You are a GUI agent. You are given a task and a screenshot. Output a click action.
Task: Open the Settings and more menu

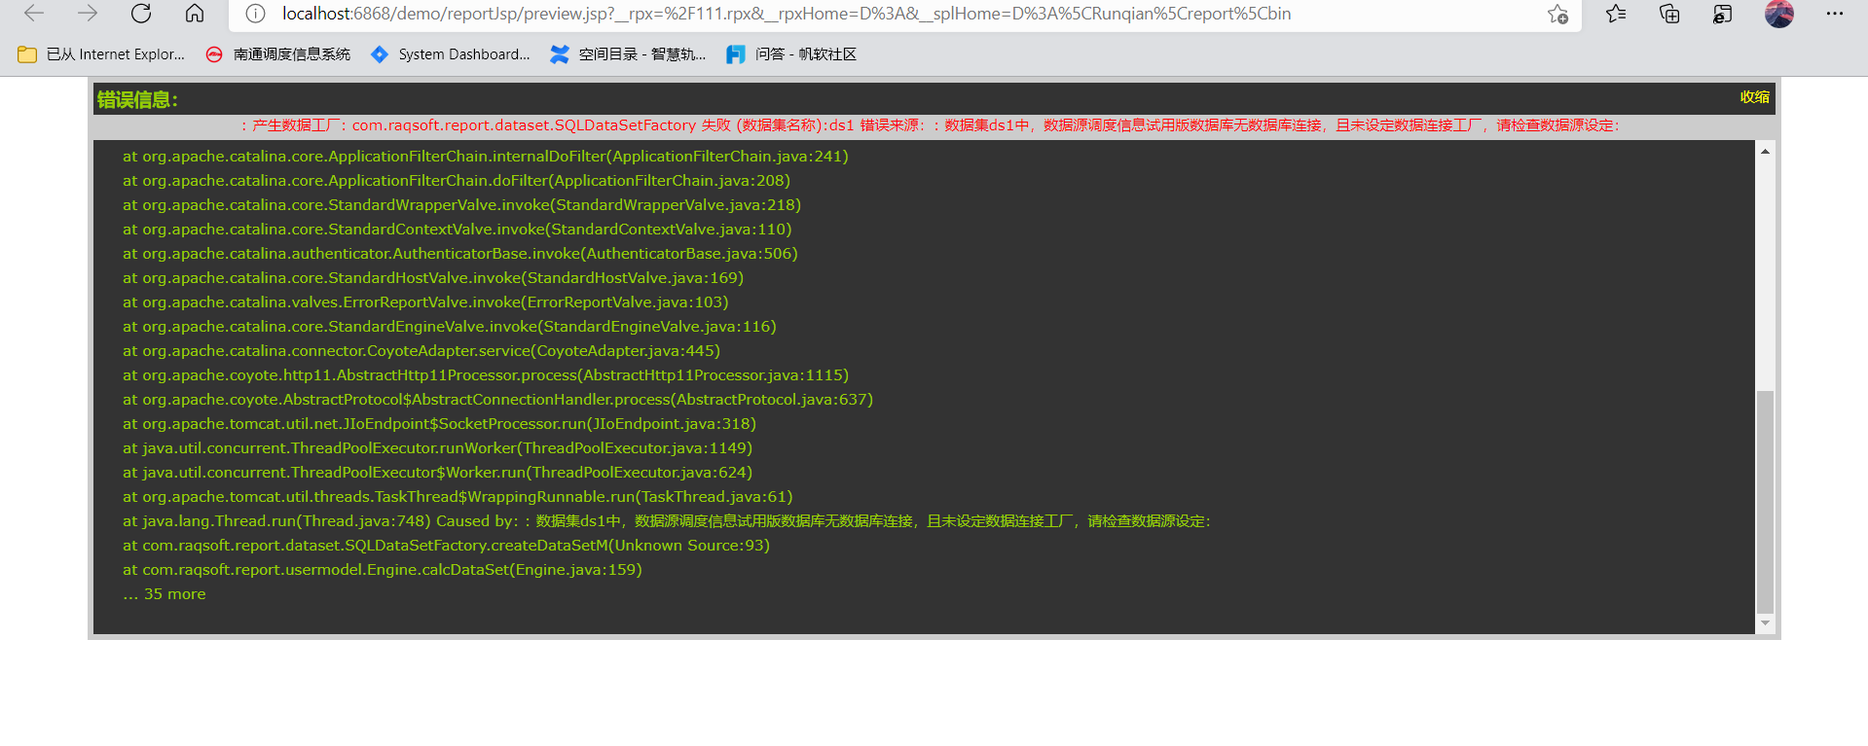tap(1835, 14)
